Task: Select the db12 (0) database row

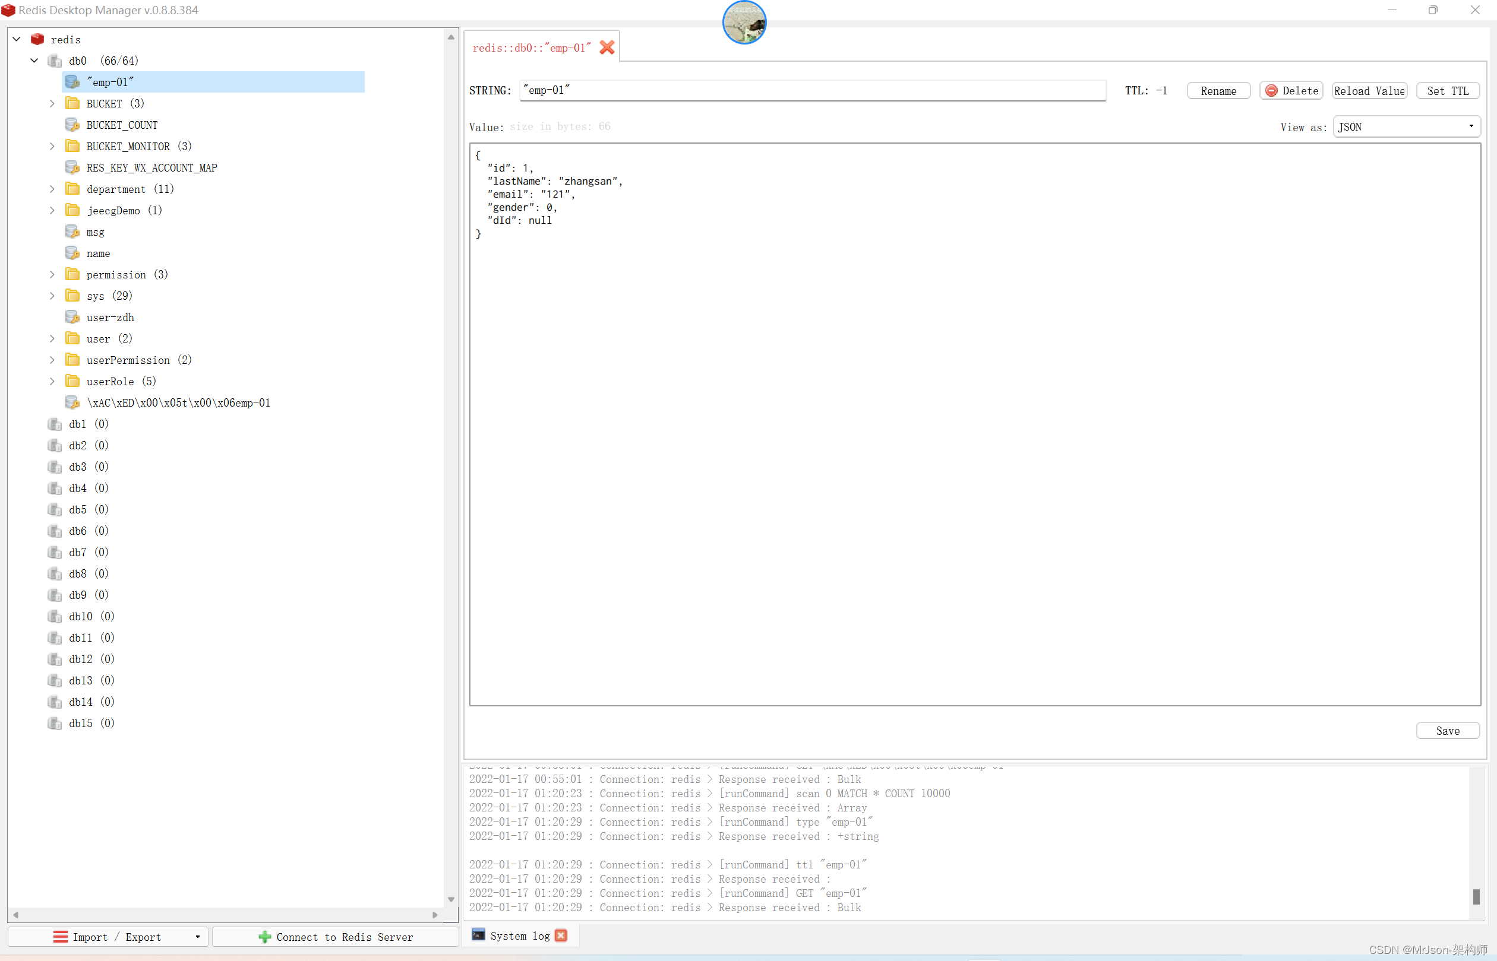Action: tap(92, 659)
